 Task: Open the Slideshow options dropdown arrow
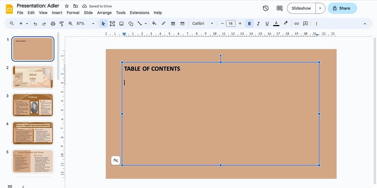click(x=320, y=8)
